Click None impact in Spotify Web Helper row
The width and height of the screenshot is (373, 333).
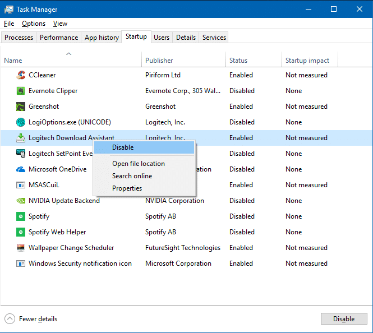pyautogui.click(x=294, y=232)
